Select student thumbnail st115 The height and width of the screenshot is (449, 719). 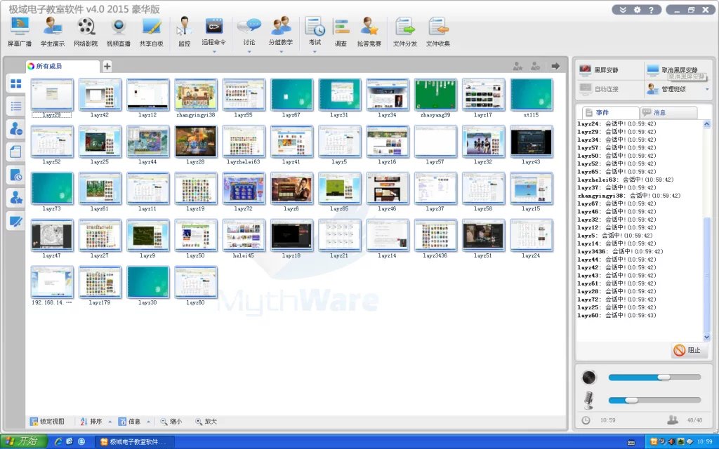point(531,98)
